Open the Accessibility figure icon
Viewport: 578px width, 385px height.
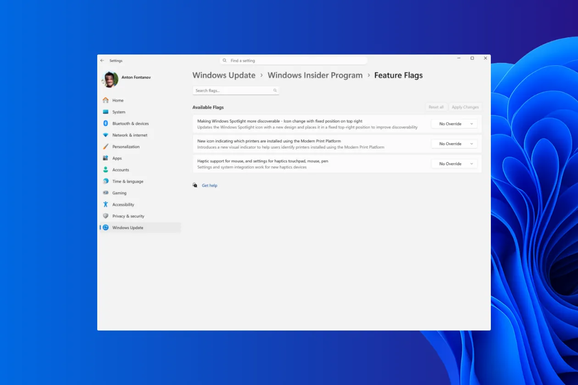click(106, 204)
